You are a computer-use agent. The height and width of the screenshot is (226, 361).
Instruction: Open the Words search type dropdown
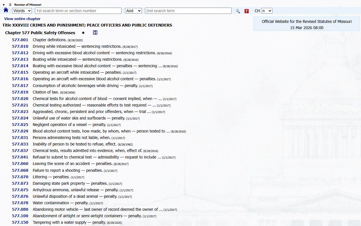point(22,11)
